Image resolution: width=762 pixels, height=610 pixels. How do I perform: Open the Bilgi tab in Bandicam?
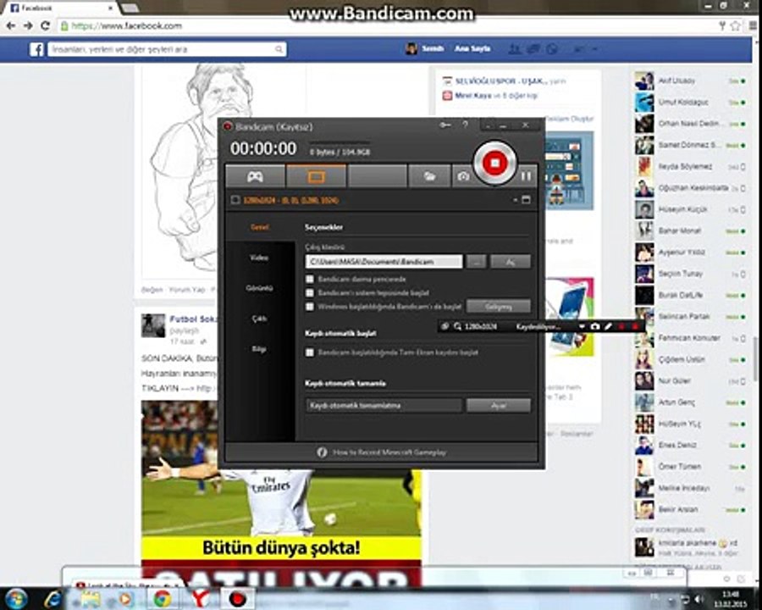pos(259,349)
